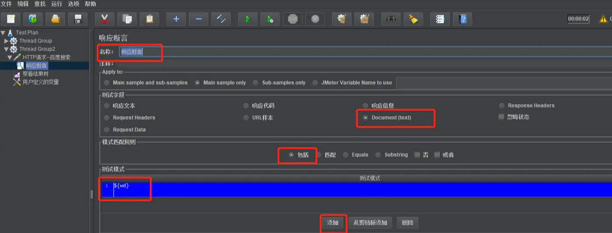The height and width of the screenshot is (233, 612).
Task: Click the Search binoculars icon
Action: click(391, 19)
